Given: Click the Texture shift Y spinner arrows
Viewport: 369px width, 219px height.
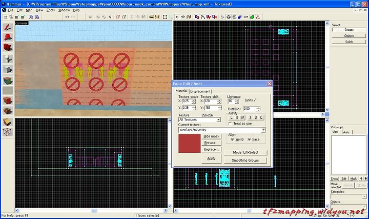Looking at the screenshot, I should tap(219, 108).
